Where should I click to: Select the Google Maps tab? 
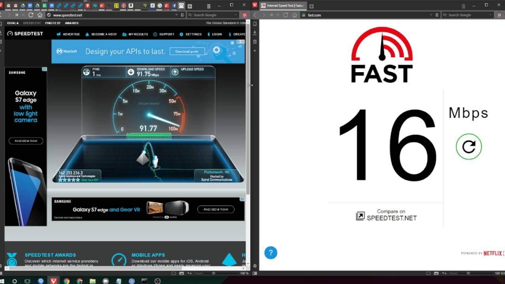(88, 6)
